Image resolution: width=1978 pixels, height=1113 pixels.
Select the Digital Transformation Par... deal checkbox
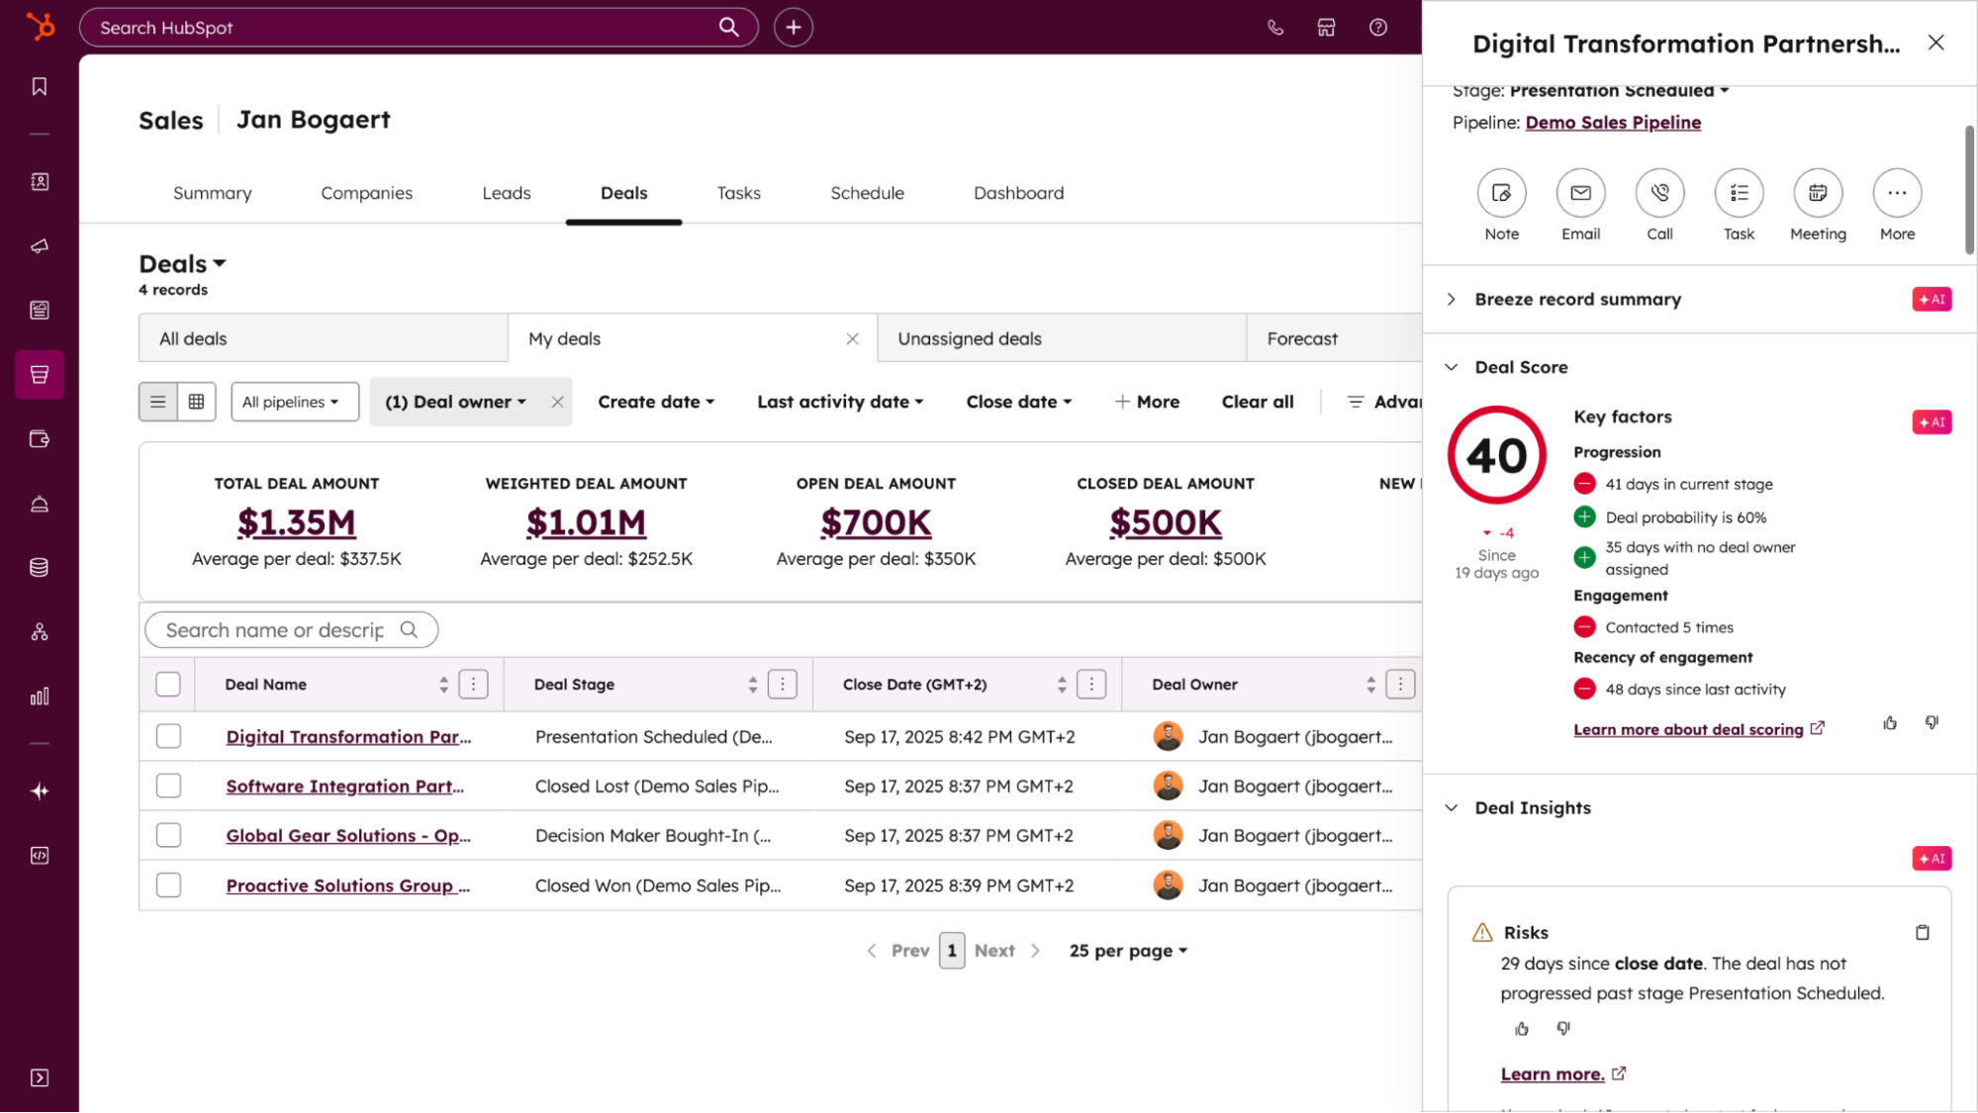168,737
